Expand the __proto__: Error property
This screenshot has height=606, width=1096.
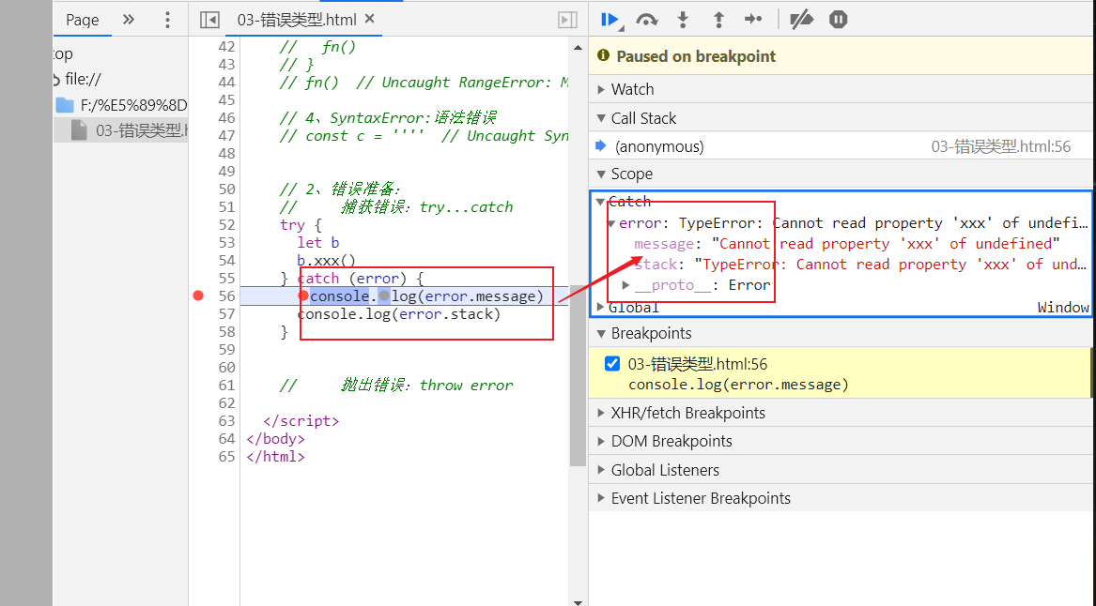point(625,285)
